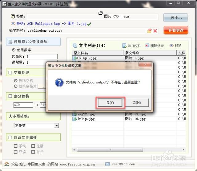Click the 原文件名 column header
The image size is (197, 171).
point(98,53)
